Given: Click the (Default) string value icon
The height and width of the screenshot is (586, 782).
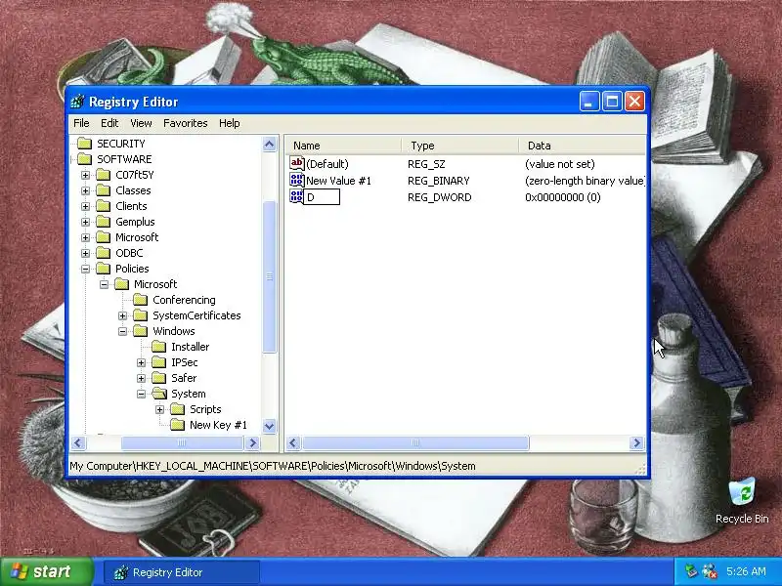Looking at the screenshot, I should 297,163.
